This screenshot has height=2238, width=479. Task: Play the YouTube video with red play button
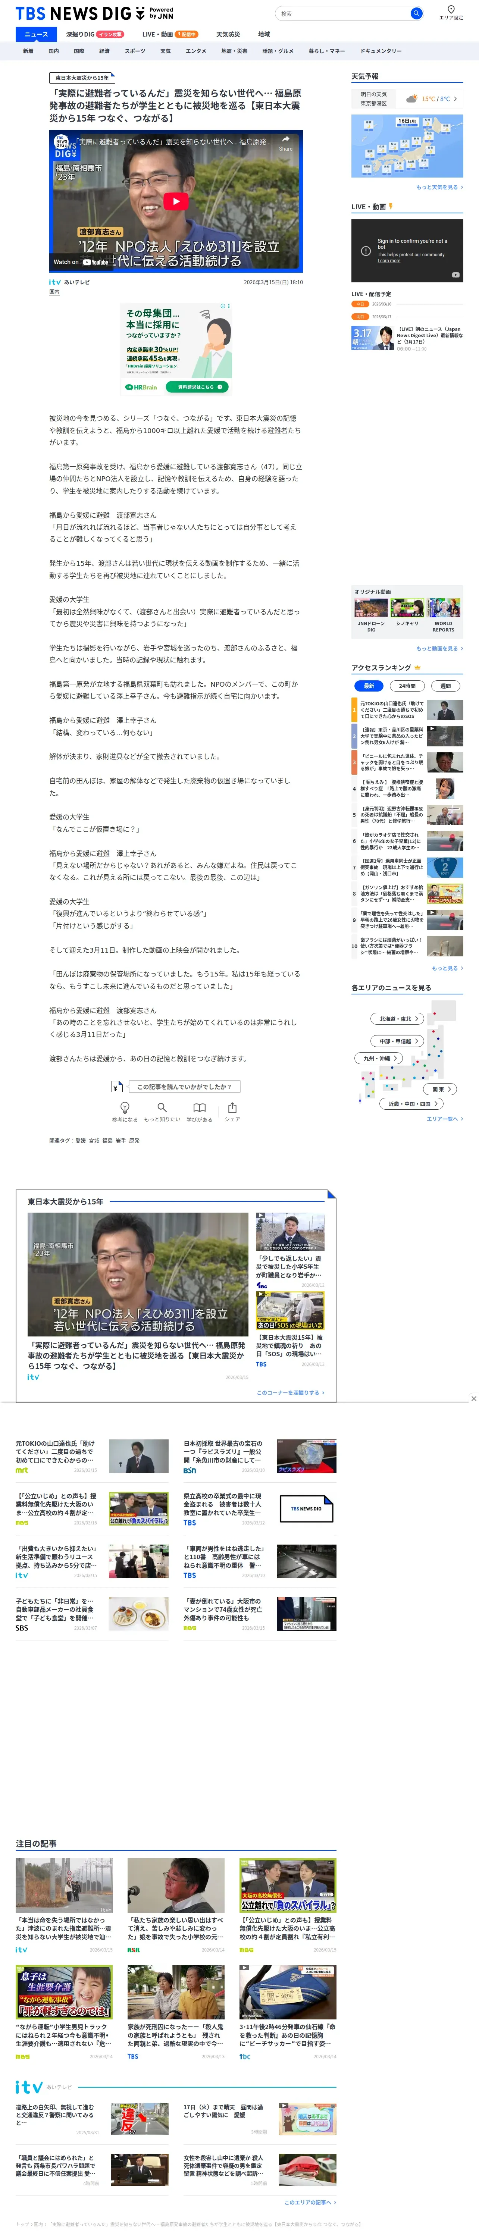coord(176,201)
